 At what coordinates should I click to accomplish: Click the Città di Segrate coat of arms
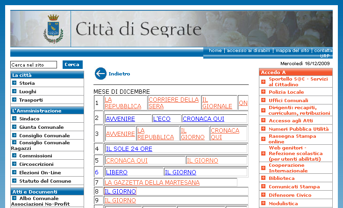[x=53, y=29]
